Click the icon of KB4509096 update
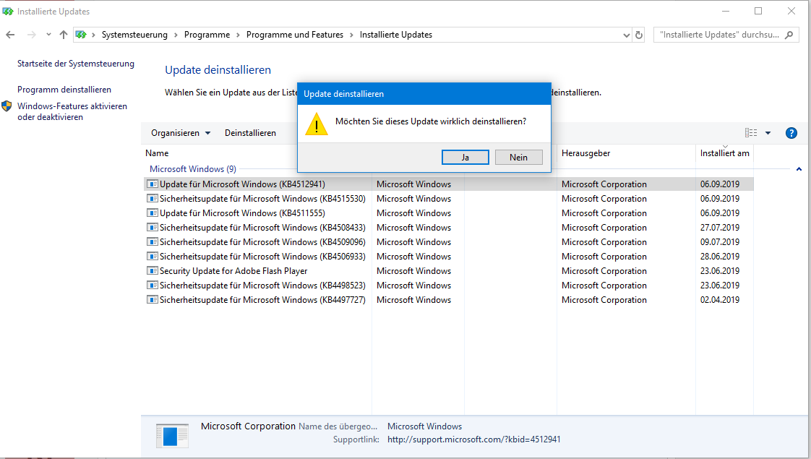Viewport: 811px width, 459px height. click(152, 242)
